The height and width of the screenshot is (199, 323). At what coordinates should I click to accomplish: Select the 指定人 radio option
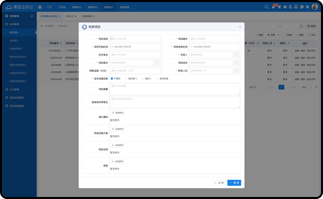coord(147,78)
